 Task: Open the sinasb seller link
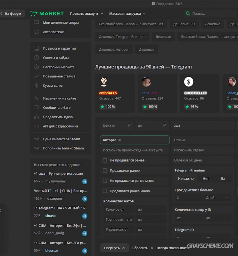(50, 216)
